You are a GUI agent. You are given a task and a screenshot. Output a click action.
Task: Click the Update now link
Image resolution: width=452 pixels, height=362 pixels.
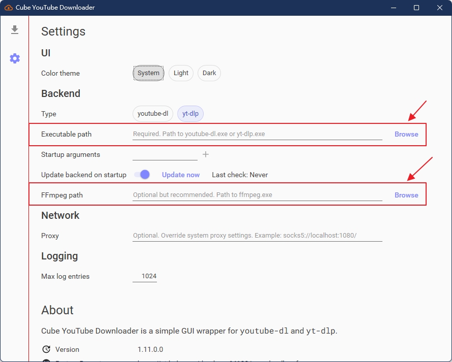(181, 175)
